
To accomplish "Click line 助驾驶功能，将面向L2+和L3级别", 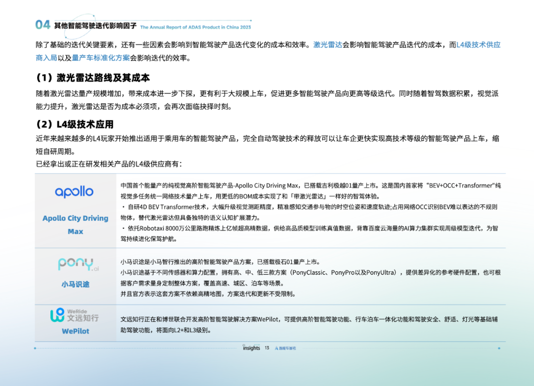I will [x=166, y=330].
